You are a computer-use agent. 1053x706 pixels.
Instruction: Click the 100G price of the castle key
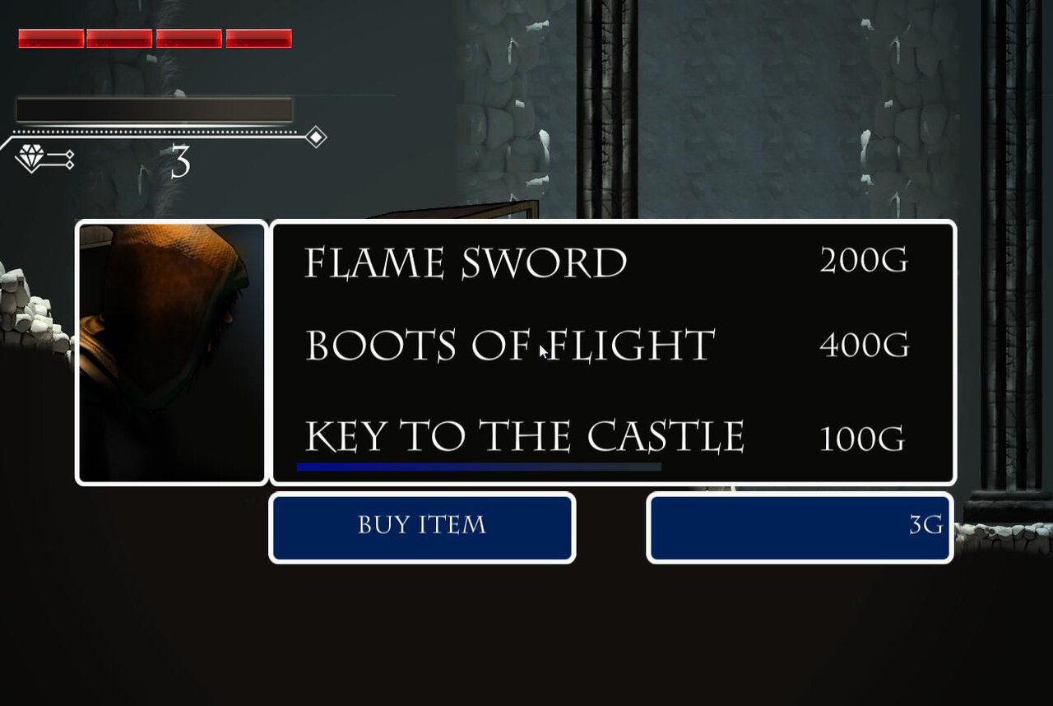(x=862, y=439)
